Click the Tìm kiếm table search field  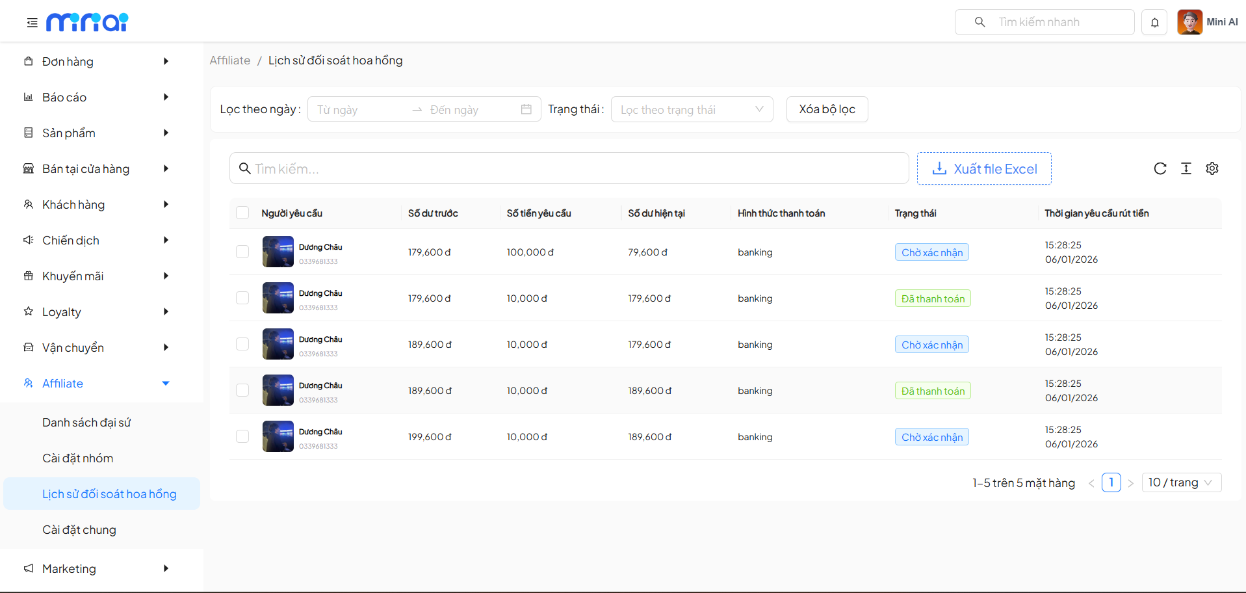569,169
